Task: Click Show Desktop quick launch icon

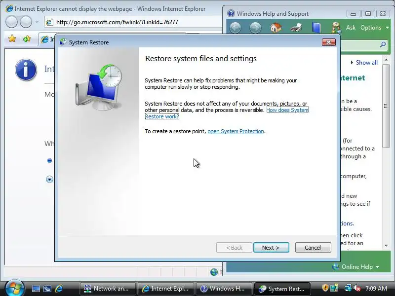Action: point(36,289)
